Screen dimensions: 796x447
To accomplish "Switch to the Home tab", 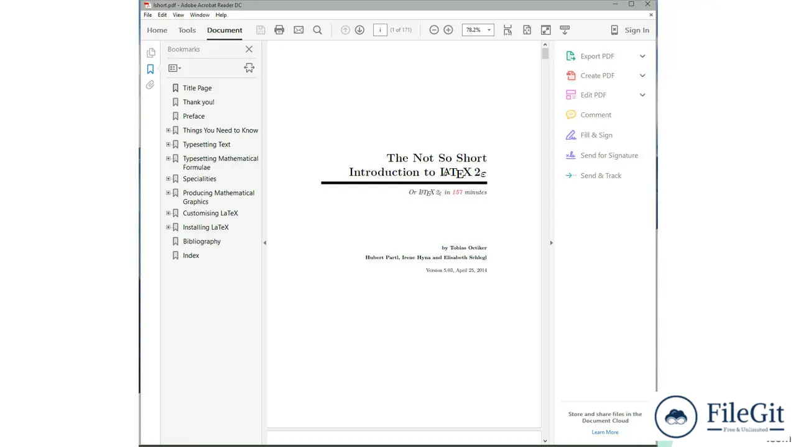I will tap(157, 30).
